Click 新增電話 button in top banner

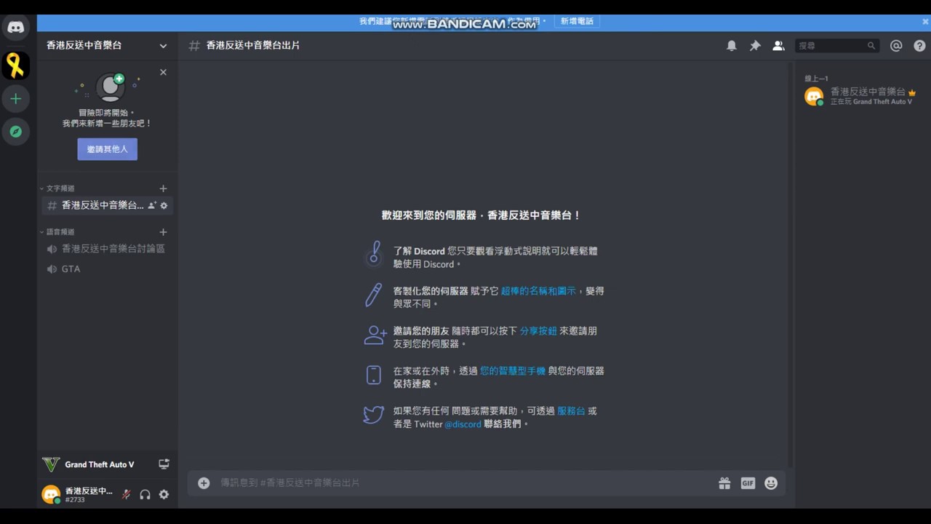click(577, 22)
